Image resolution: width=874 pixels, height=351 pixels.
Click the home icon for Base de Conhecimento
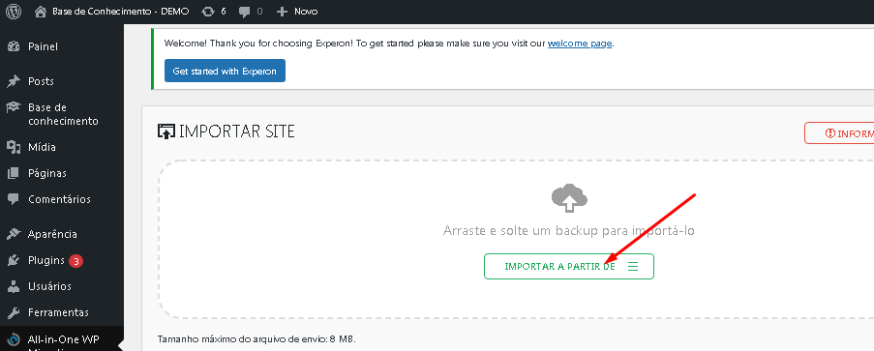(40, 12)
